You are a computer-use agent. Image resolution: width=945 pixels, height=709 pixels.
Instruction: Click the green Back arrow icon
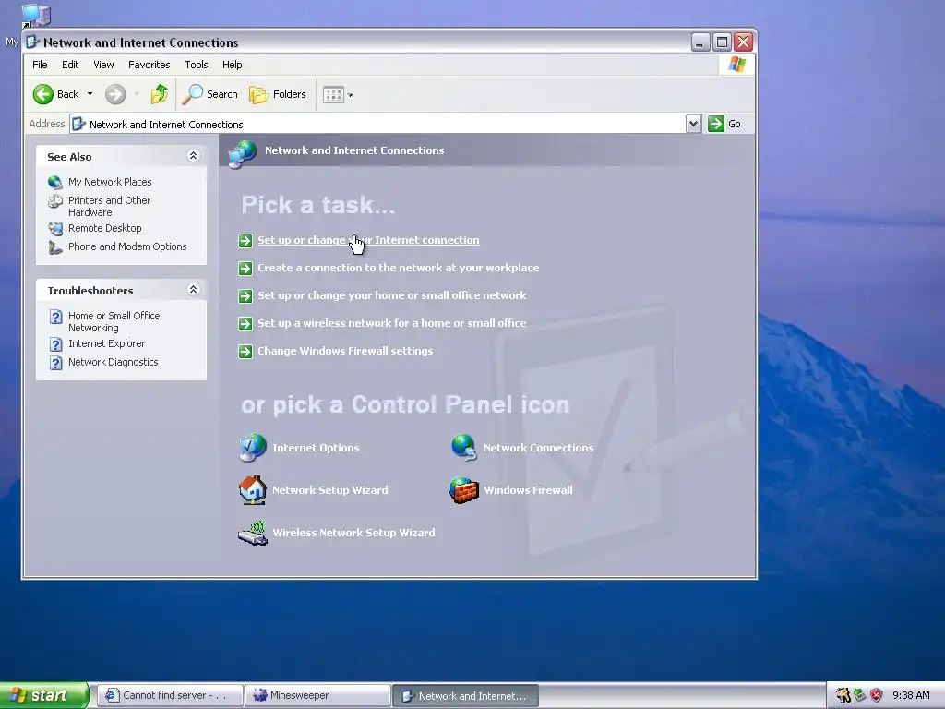coord(42,94)
